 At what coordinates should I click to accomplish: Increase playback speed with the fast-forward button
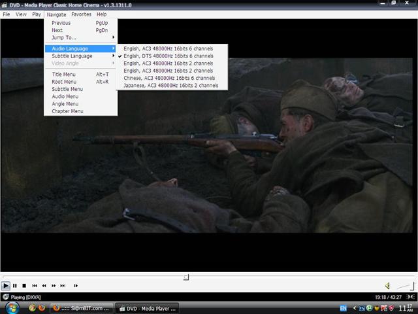pyautogui.click(x=54, y=286)
